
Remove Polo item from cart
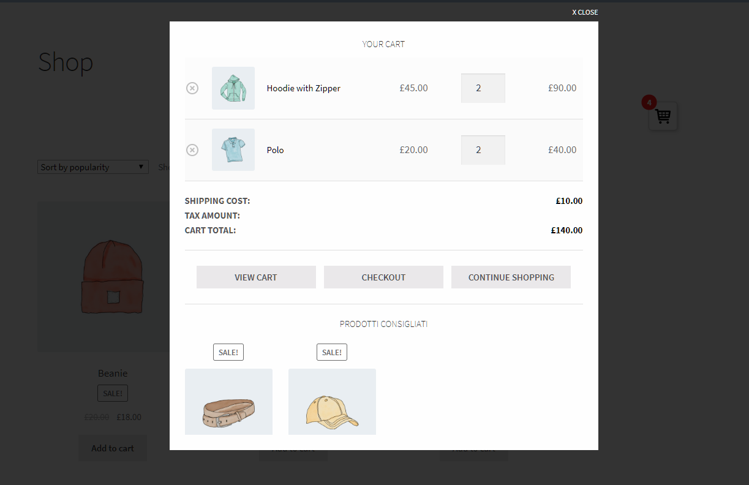click(192, 150)
